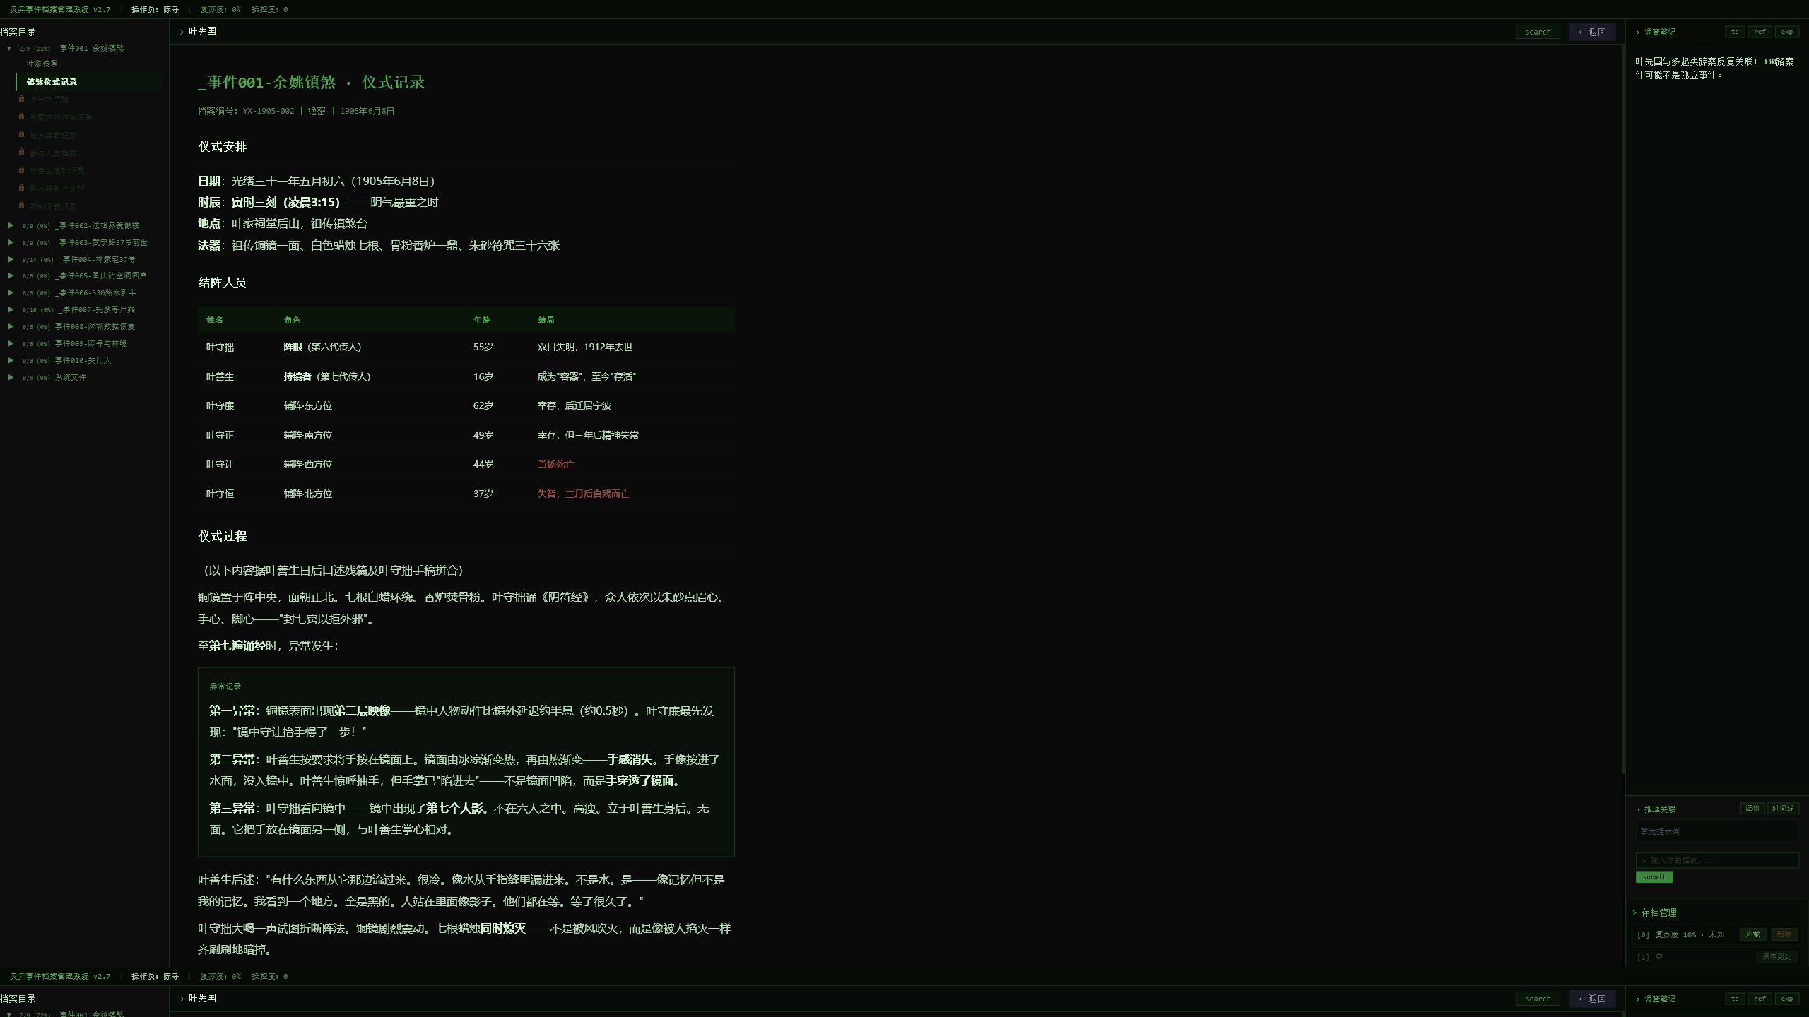Click the 推理关联 section header

(x=1656, y=809)
